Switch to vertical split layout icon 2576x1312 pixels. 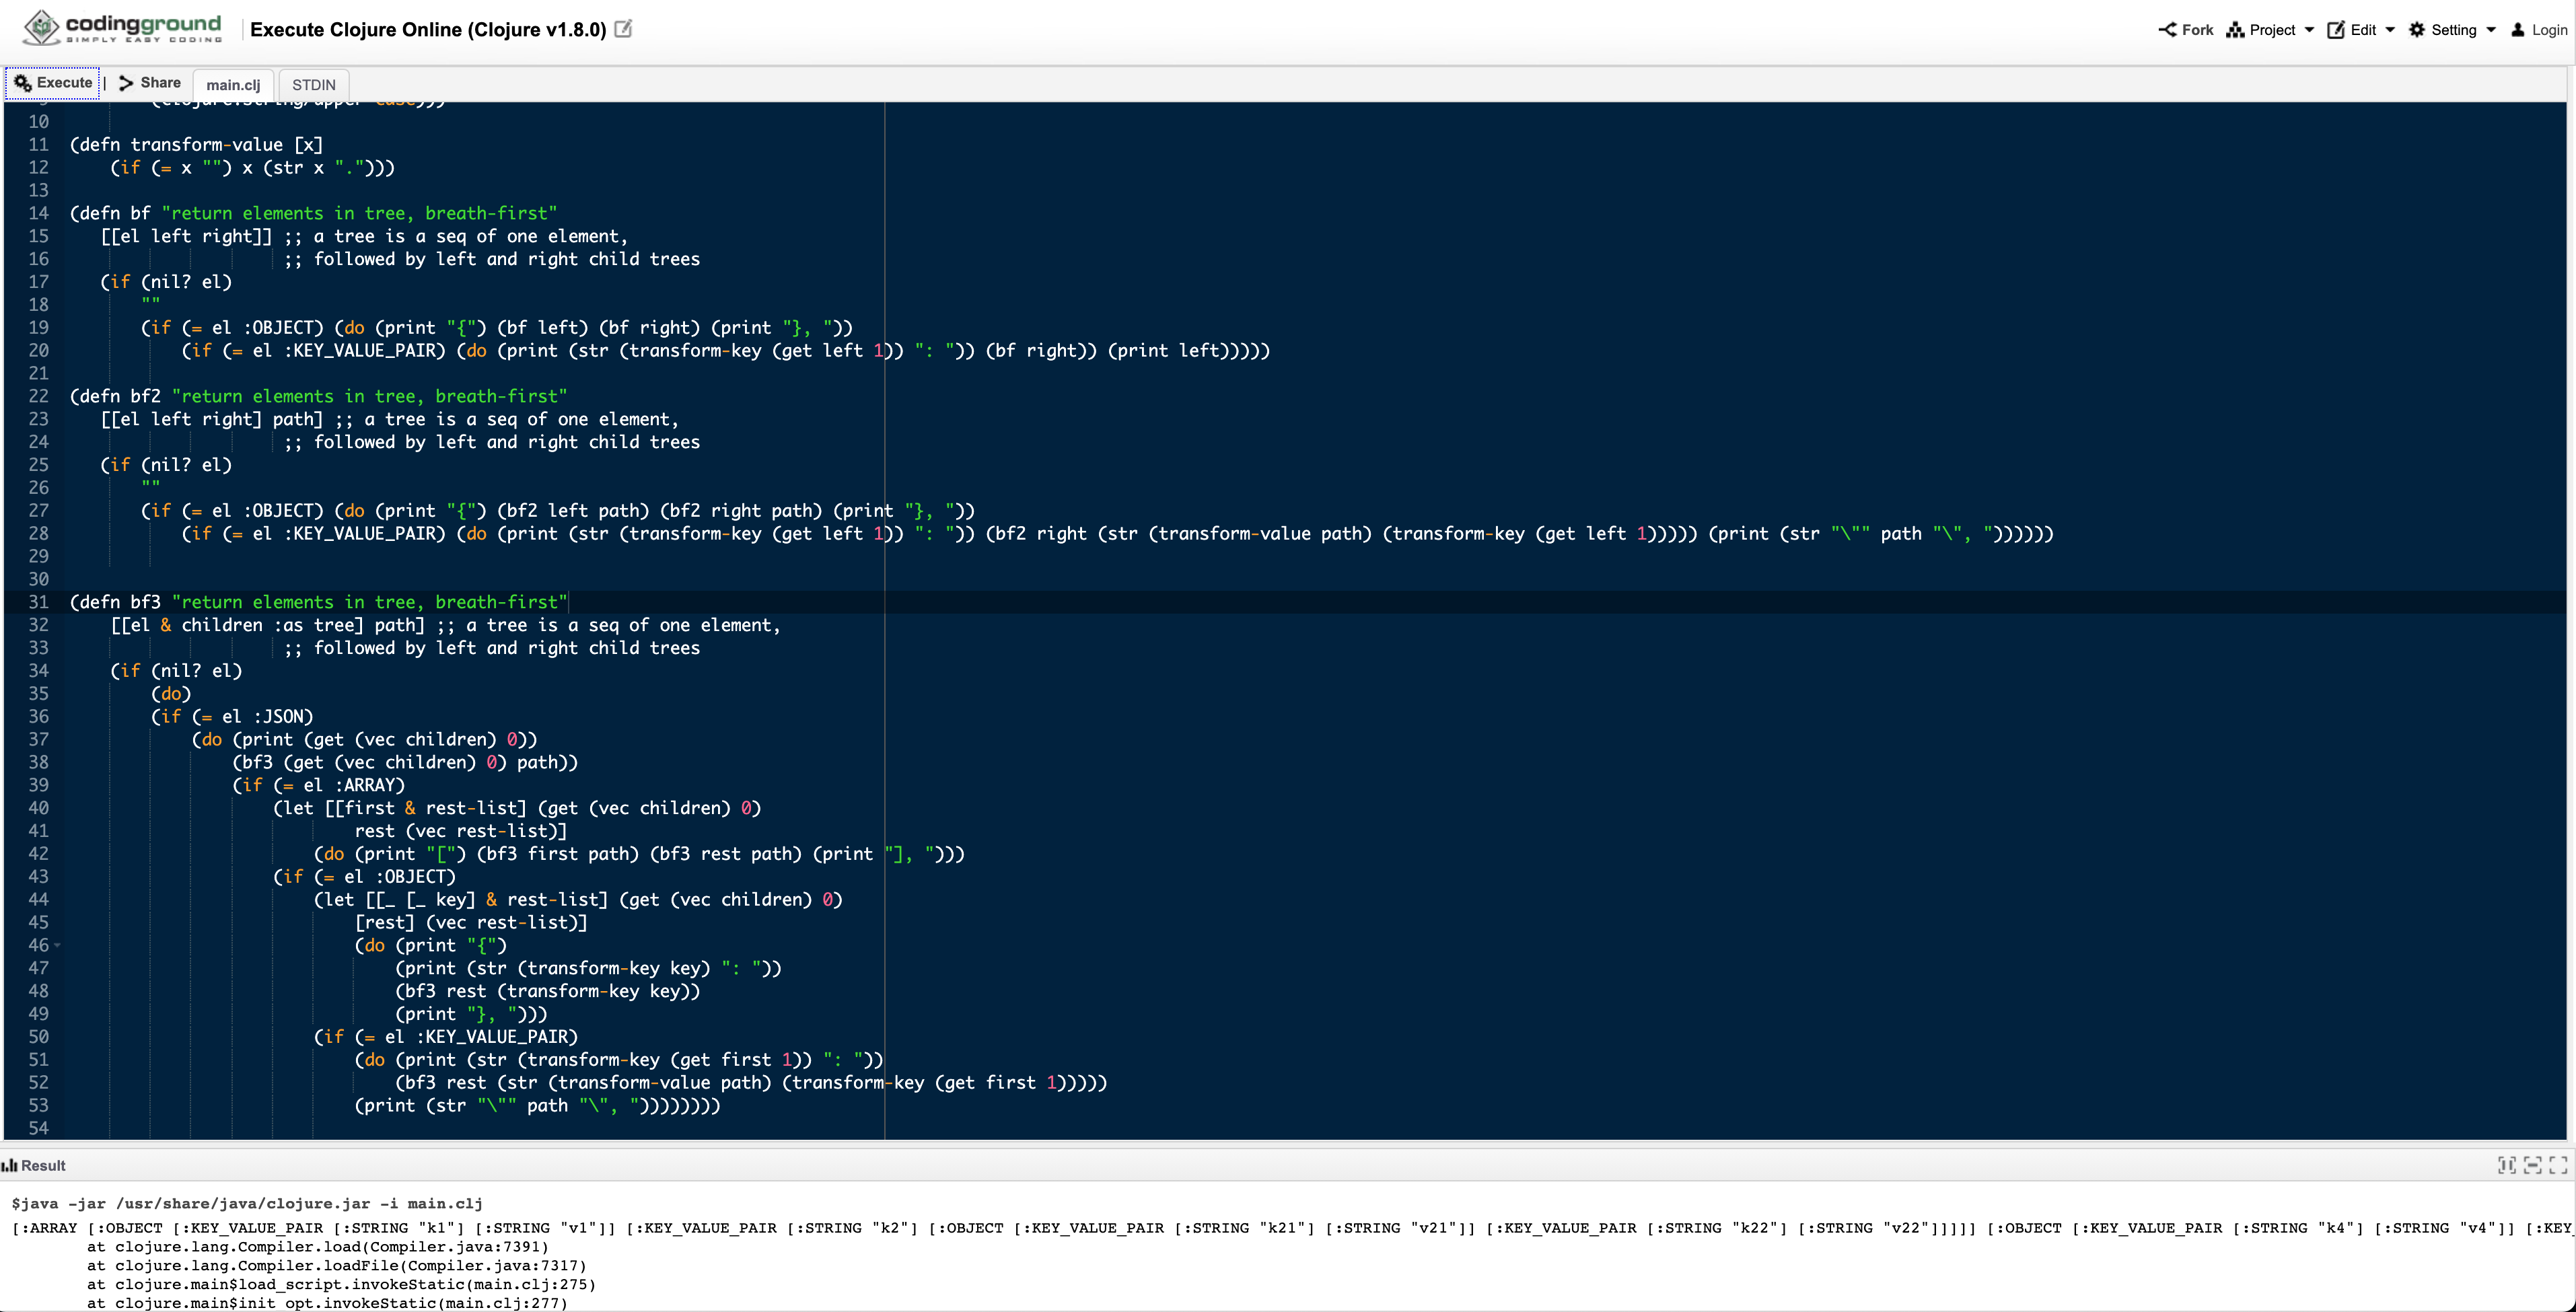[x=2506, y=1165]
